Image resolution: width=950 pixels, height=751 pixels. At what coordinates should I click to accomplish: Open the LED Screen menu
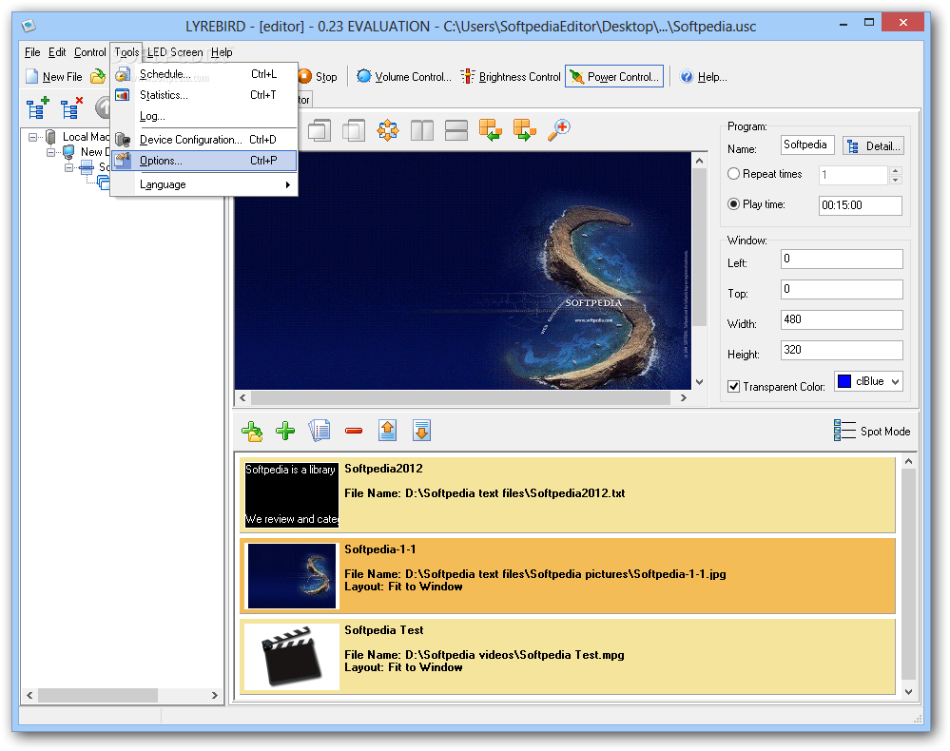tap(175, 52)
